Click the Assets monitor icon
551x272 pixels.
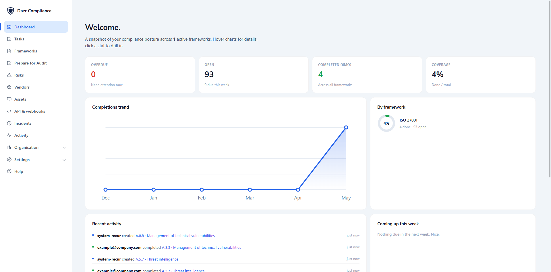pos(9,99)
